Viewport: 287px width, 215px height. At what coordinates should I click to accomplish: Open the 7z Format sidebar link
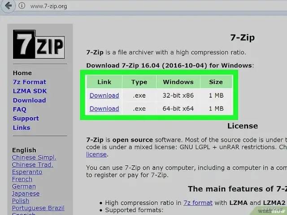point(30,82)
